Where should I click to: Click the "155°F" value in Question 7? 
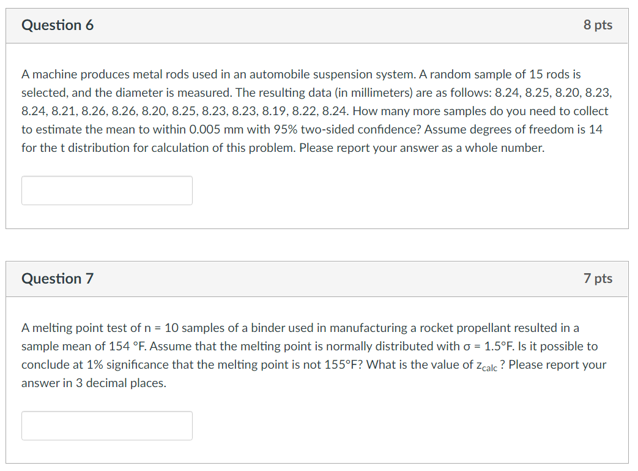(346, 364)
